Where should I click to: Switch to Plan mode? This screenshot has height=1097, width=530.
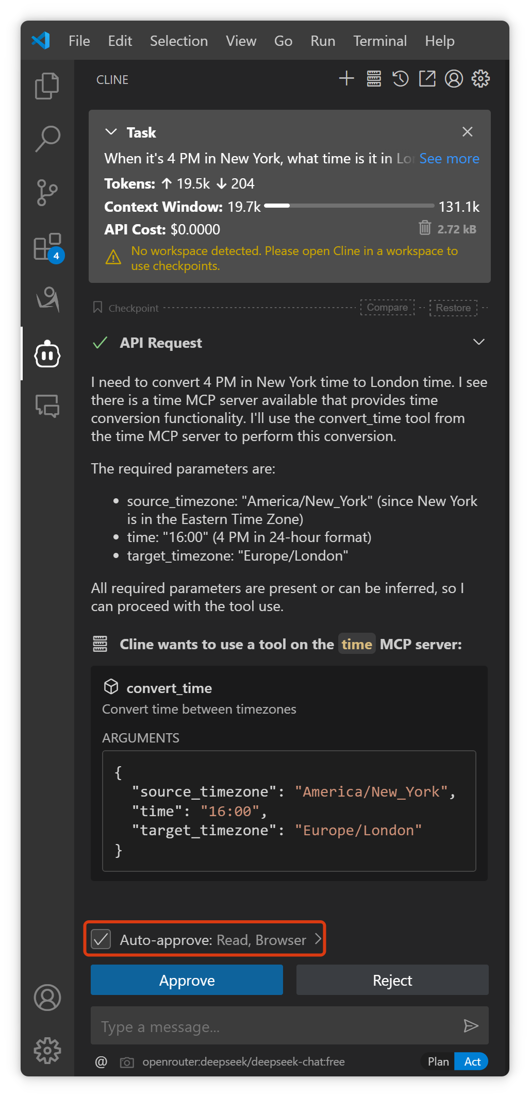438,1061
